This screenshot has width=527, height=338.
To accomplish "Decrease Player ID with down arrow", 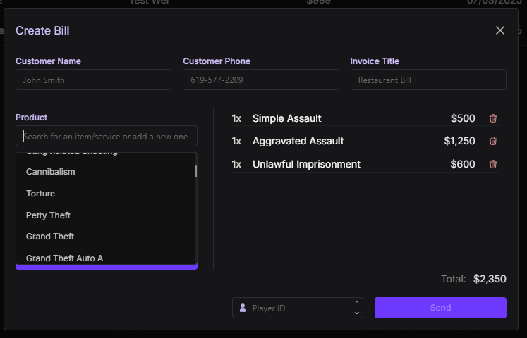I will [x=357, y=313].
